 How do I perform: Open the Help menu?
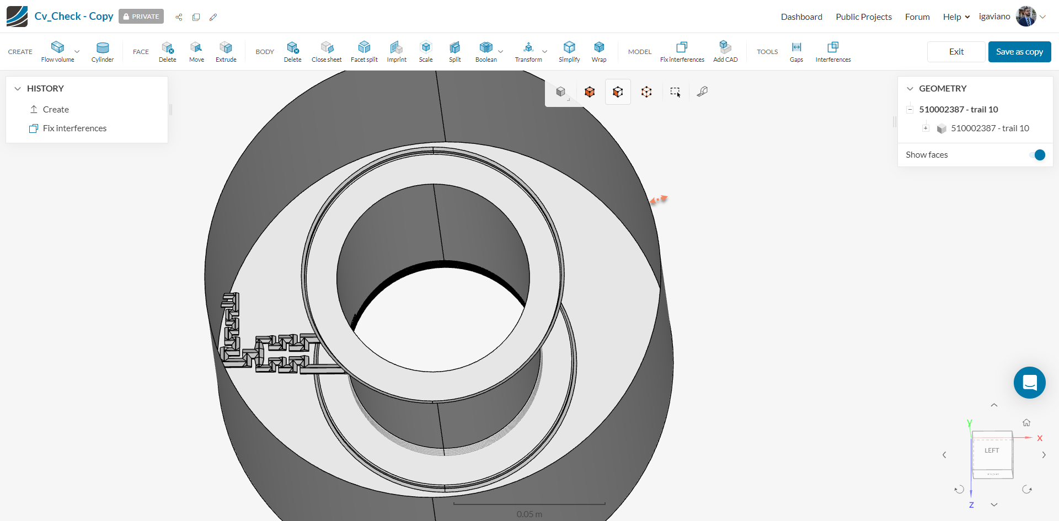pyautogui.click(x=955, y=17)
